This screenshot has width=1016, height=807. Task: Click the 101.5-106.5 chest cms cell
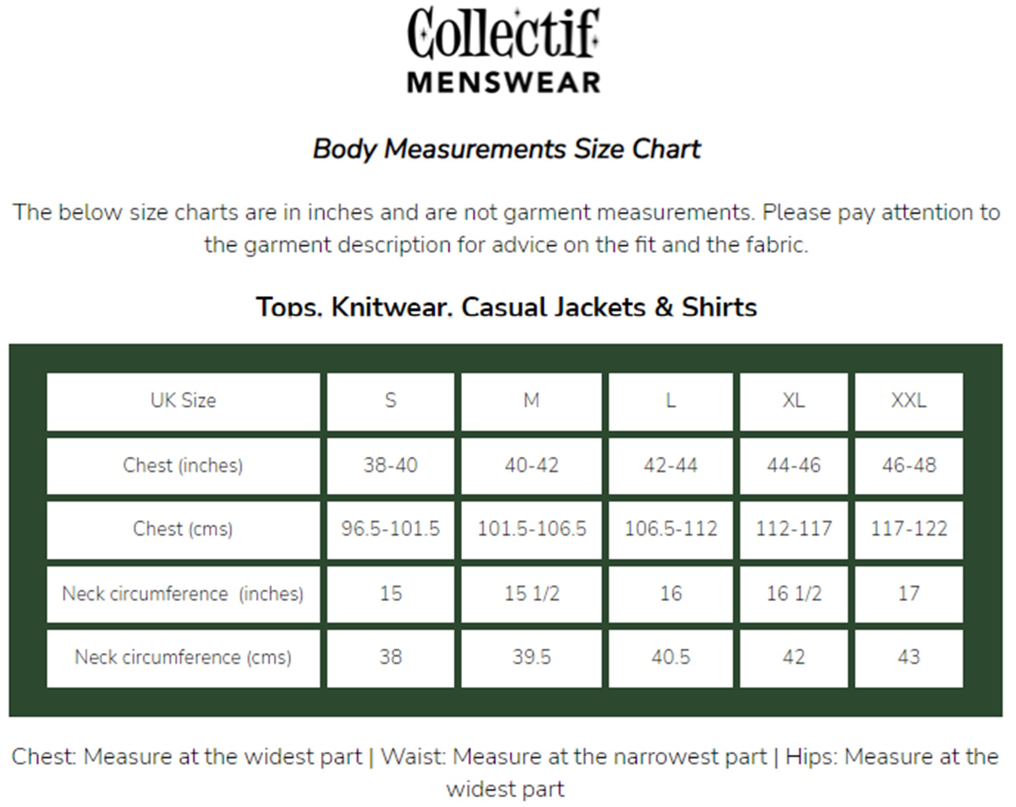click(x=531, y=530)
